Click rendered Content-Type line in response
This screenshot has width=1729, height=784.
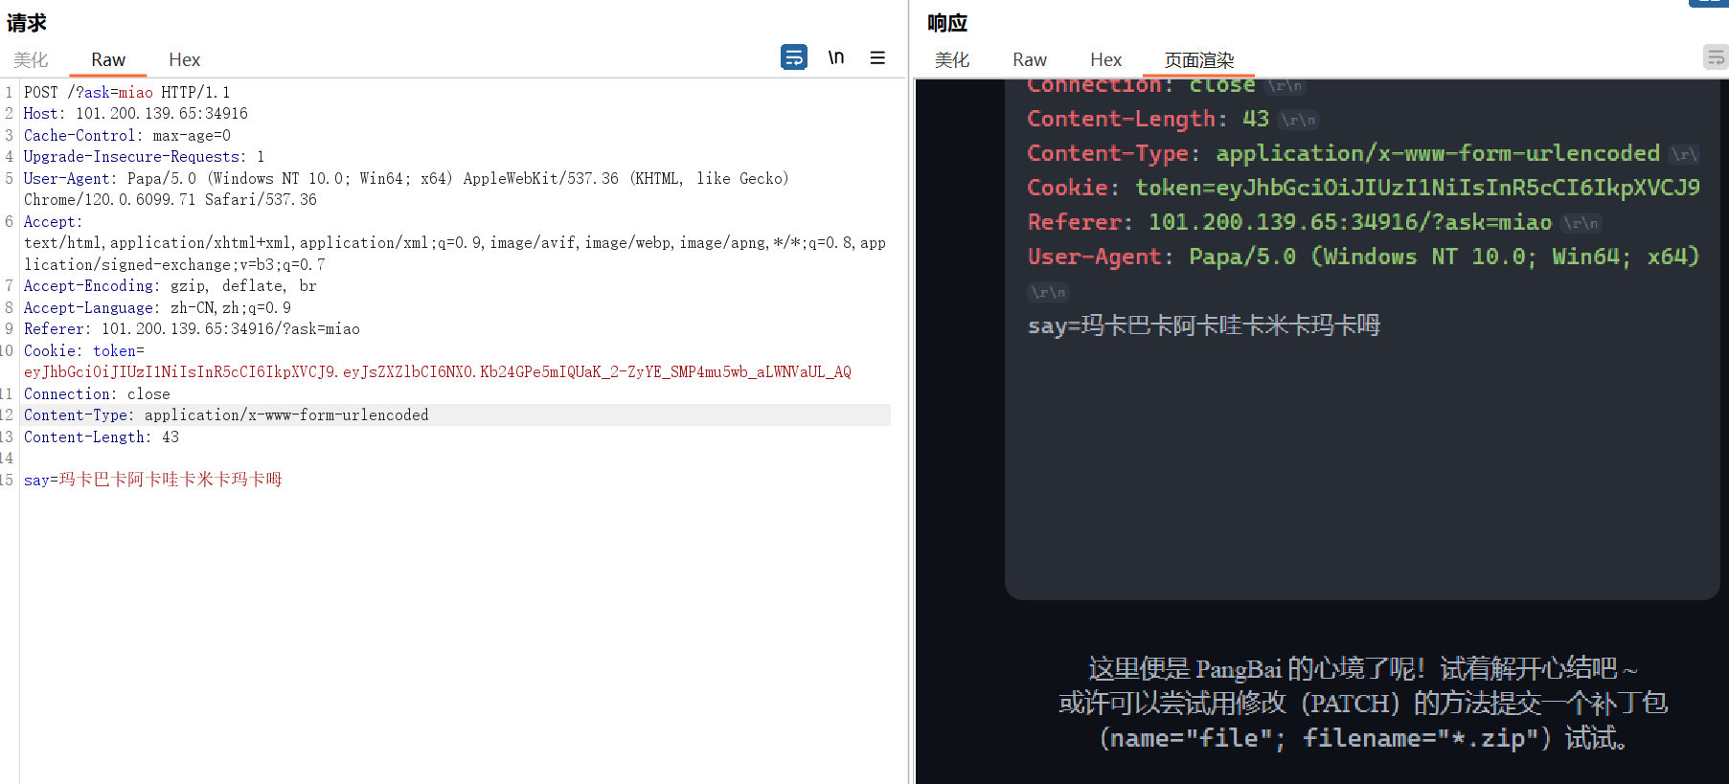[x=1343, y=153]
